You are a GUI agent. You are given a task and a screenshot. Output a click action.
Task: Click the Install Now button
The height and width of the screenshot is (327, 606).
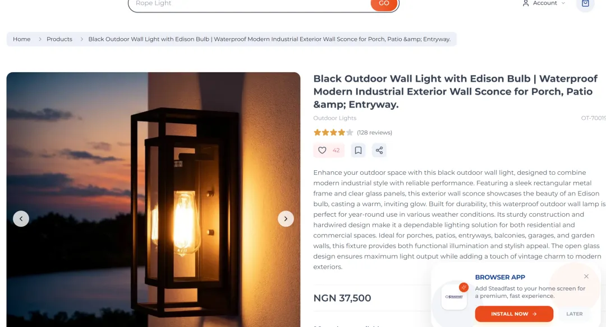514,314
